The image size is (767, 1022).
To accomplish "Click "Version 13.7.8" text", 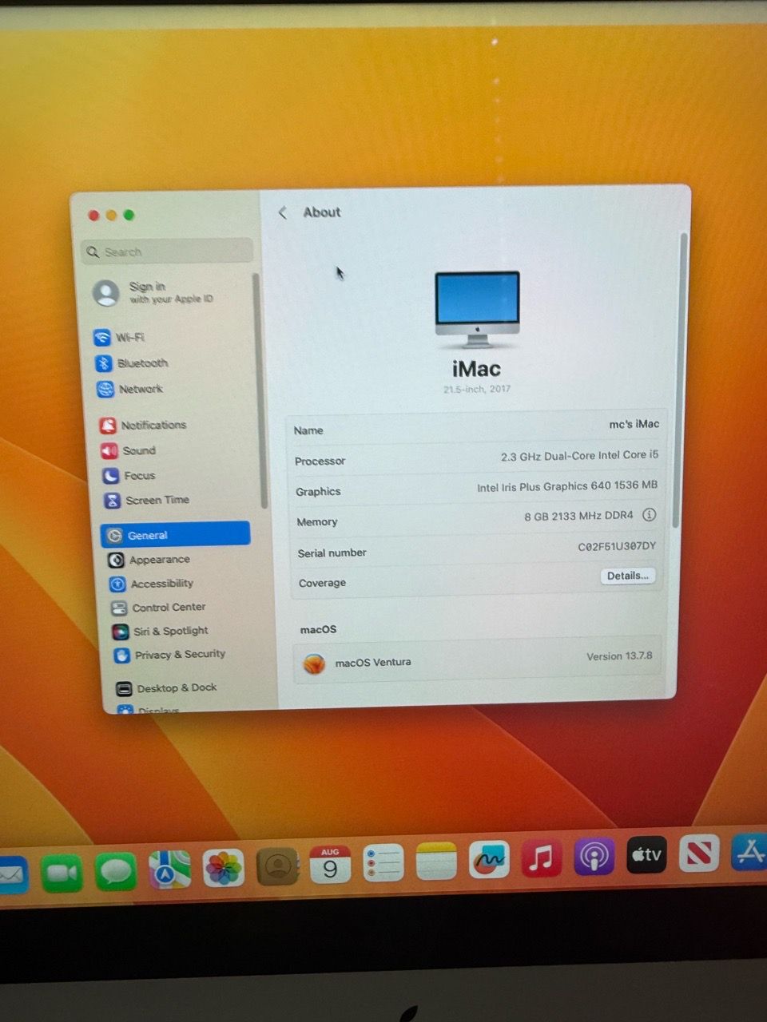I will tap(619, 656).
